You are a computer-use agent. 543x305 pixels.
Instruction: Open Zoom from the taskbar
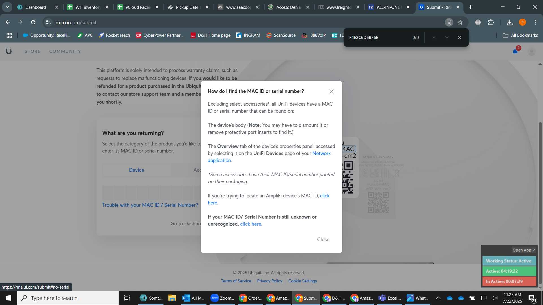click(222, 298)
